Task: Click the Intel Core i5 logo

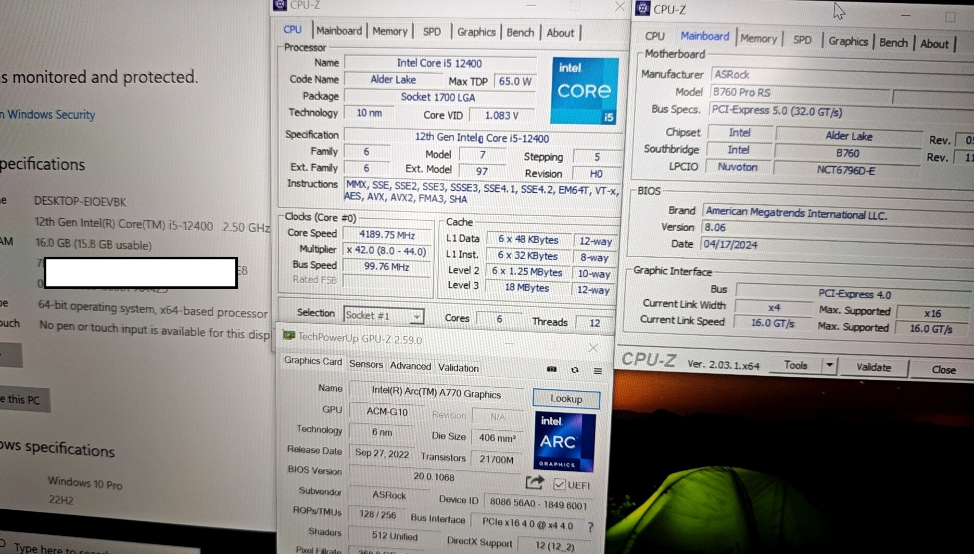Action: (584, 91)
